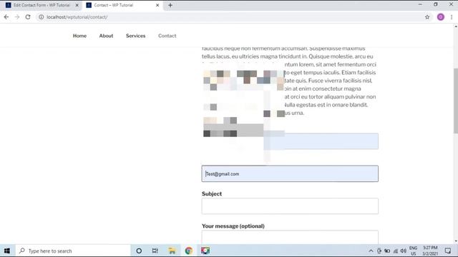Viewport: 458px width, 257px height.
Task: Open the screen recorder app on taskbar
Action: (205, 251)
